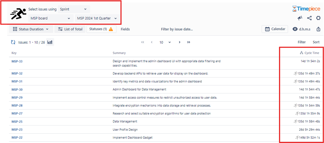The height and width of the screenshot is (143, 324).
Task: Open issue MSP-28
Action: coord(17,105)
